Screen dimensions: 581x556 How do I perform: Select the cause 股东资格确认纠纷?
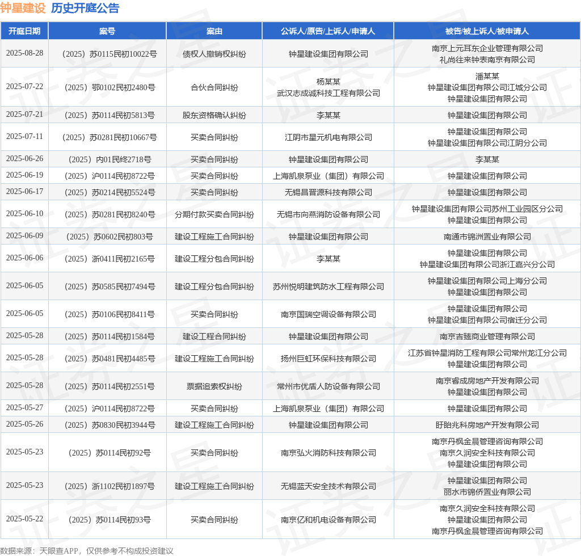pyautogui.click(x=214, y=115)
